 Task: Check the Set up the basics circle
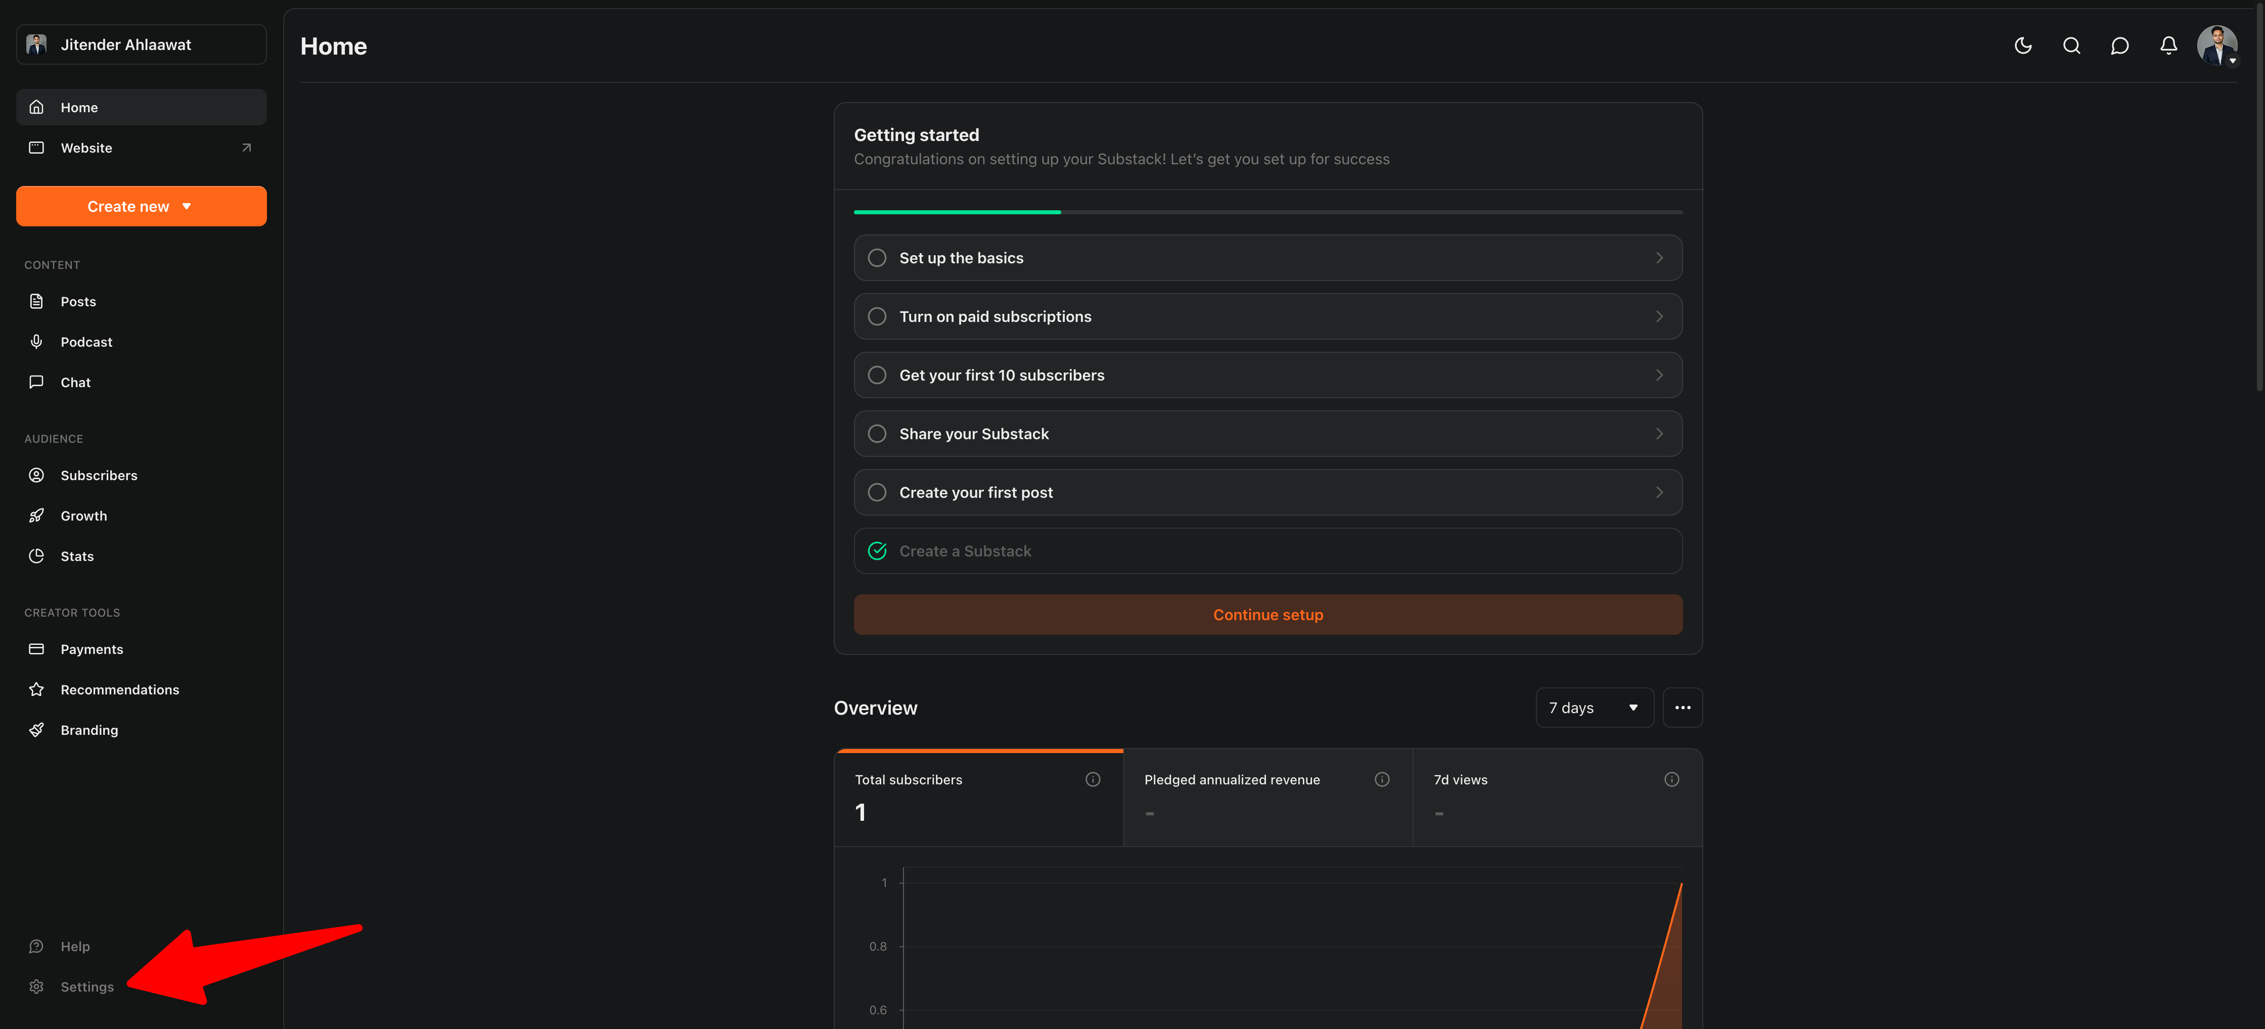pyautogui.click(x=877, y=257)
